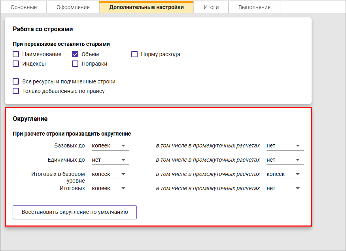346x251 pixels.
Task: Enable the Наименование checkbox
Action: (x=16, y=54)
